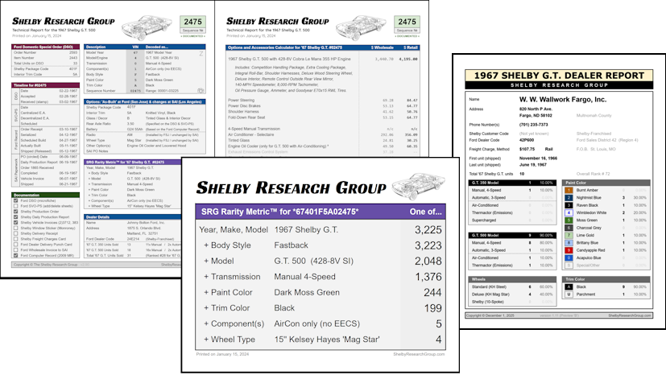Click the green Documentation section header
This screenshot has height=379, width=666.
45,196
